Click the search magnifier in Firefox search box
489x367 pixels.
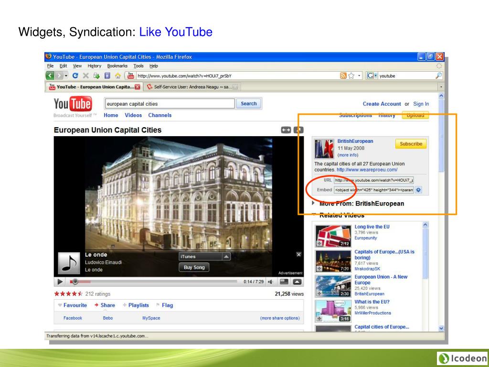(438, 76)
